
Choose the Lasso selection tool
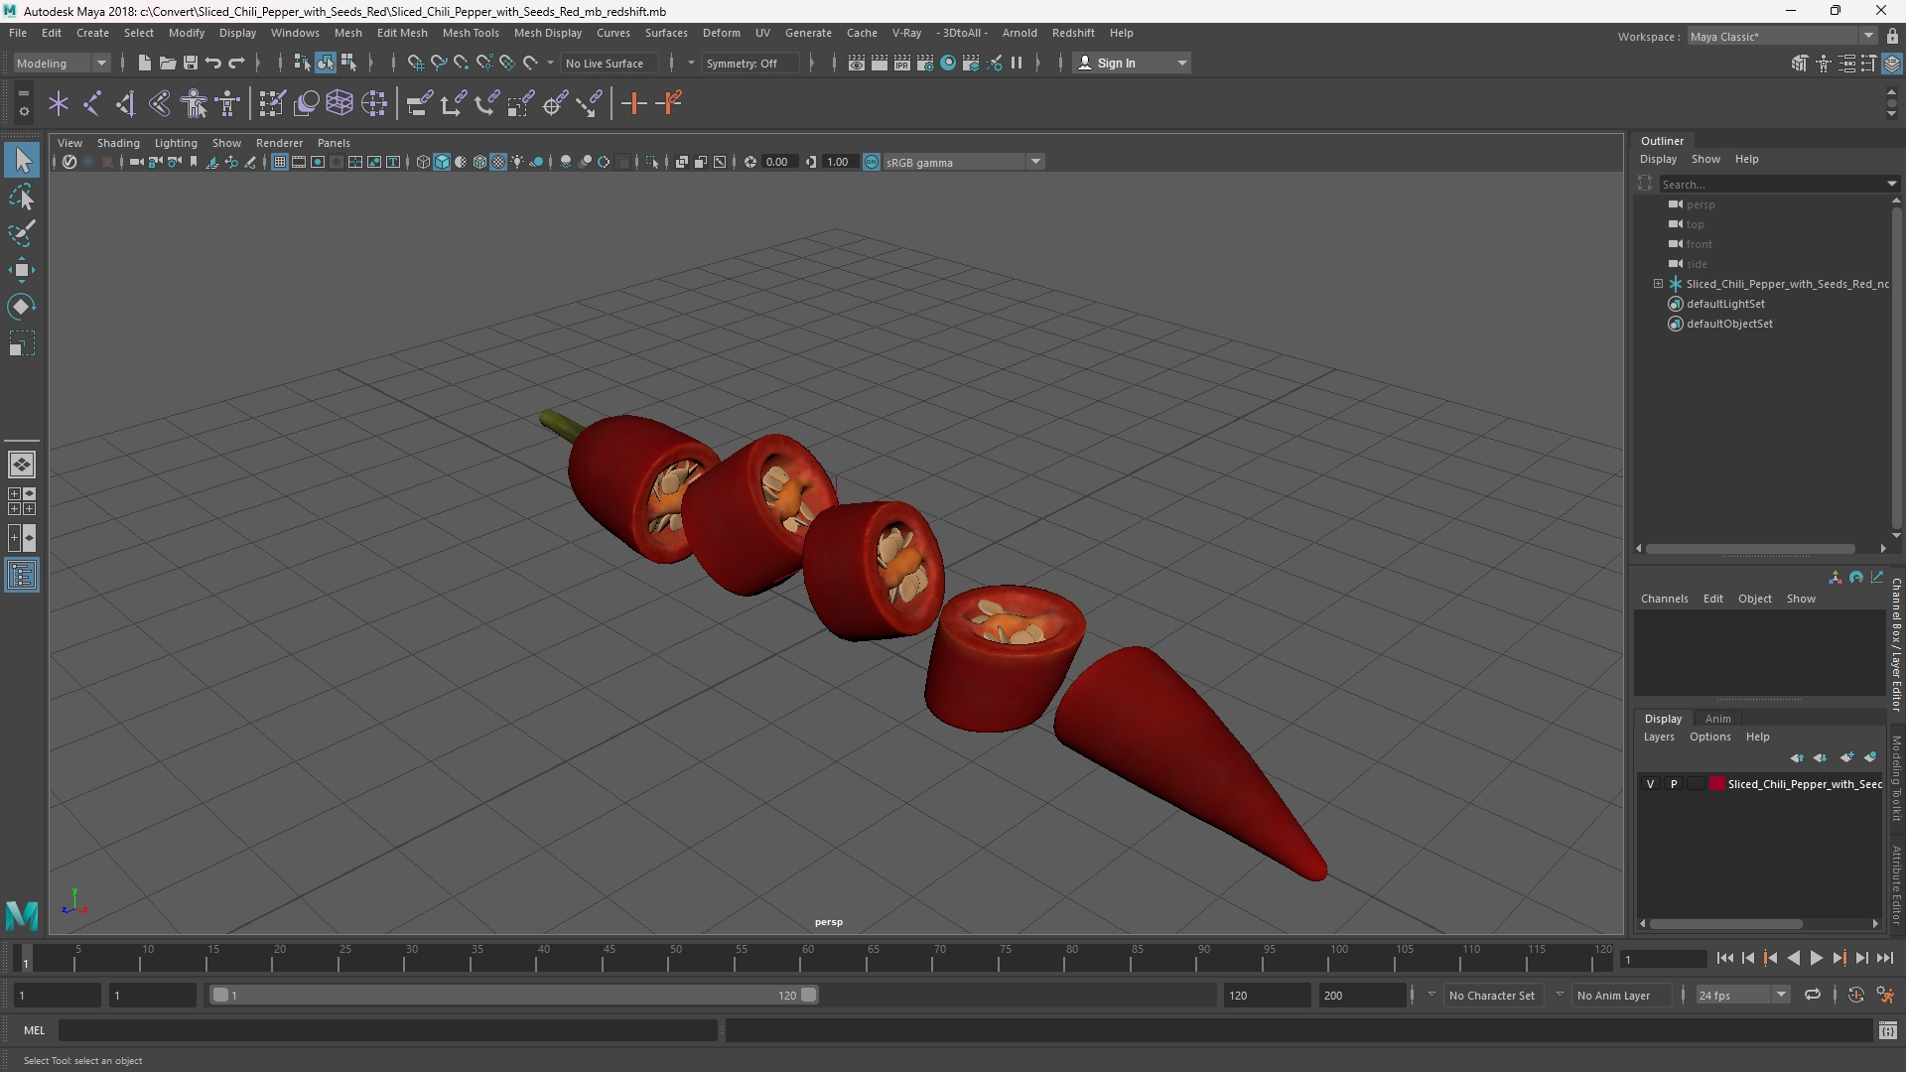click(22, 197)
